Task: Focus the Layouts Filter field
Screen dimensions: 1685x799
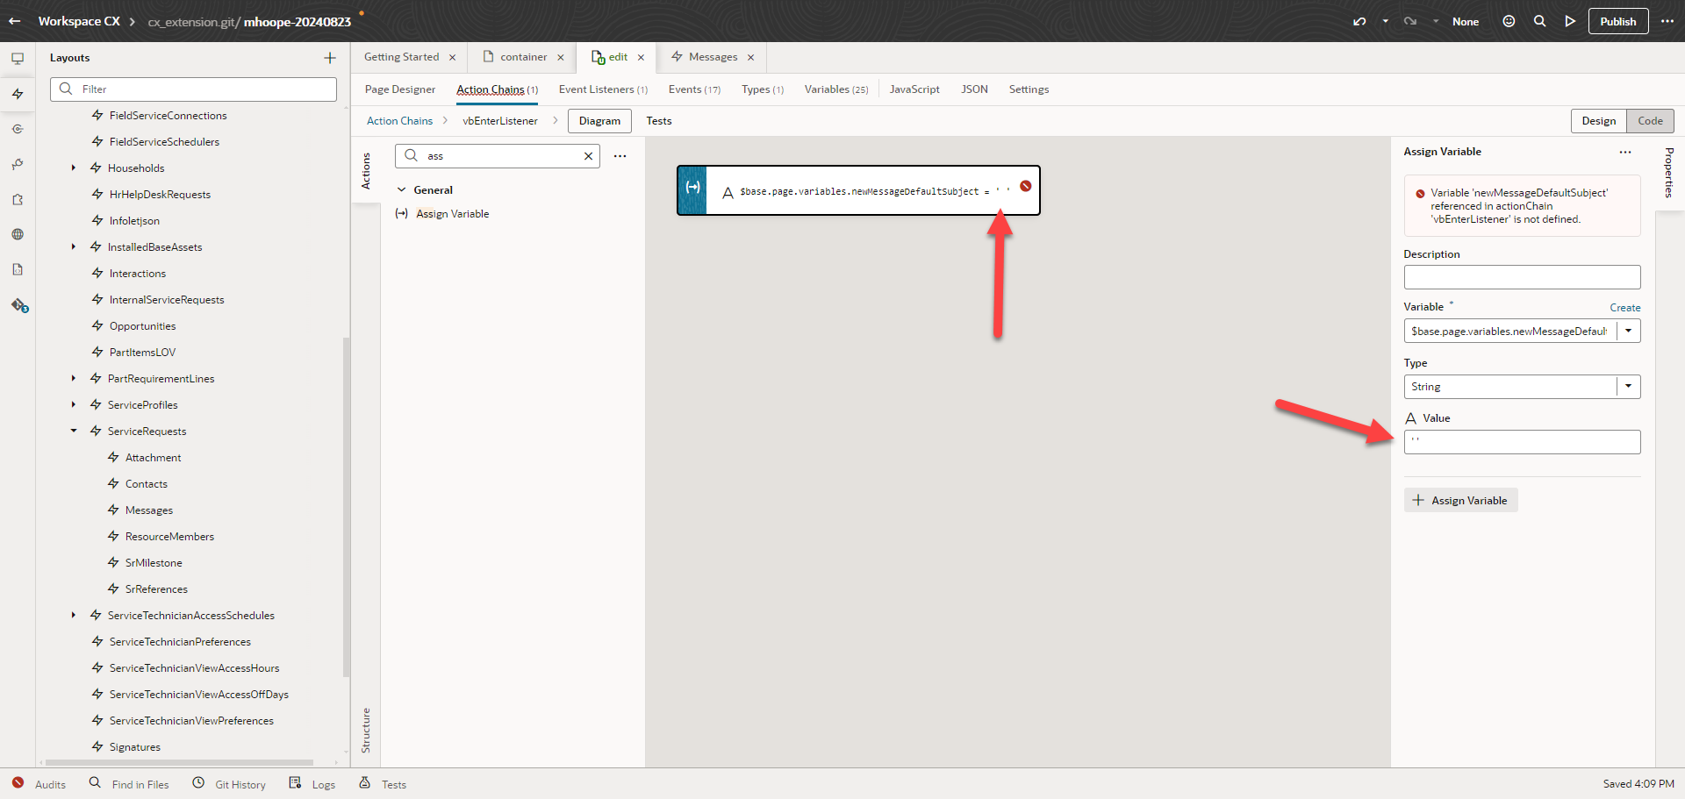Action: (x=193, y=89)
